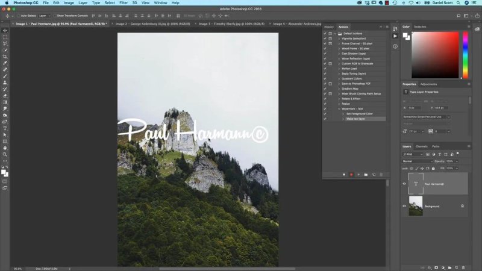The width and height of the screenshot is (482, 271).
Task: Select the Crop tool
Action: (5, 57)
